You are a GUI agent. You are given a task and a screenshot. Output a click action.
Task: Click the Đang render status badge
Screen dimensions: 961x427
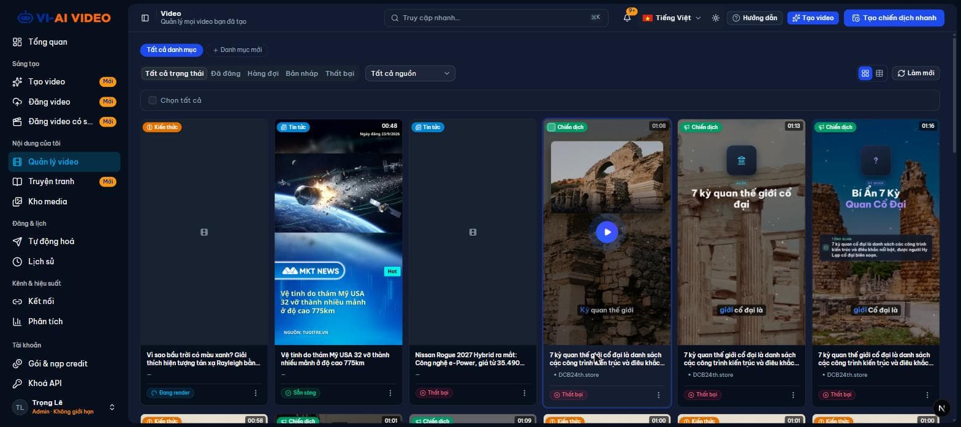point(170,393)
